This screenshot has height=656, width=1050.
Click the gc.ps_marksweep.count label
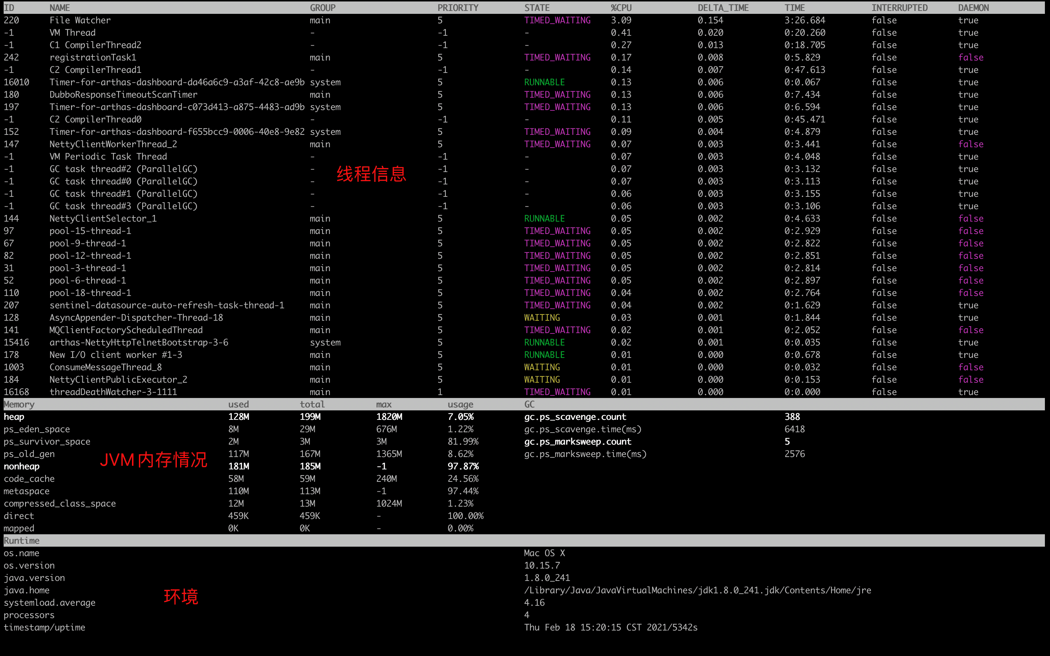pos(577,442)
